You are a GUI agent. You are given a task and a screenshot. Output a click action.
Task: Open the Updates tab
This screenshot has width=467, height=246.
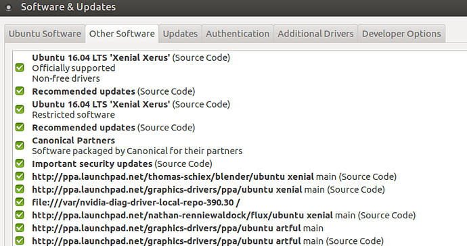coord(180,34)
